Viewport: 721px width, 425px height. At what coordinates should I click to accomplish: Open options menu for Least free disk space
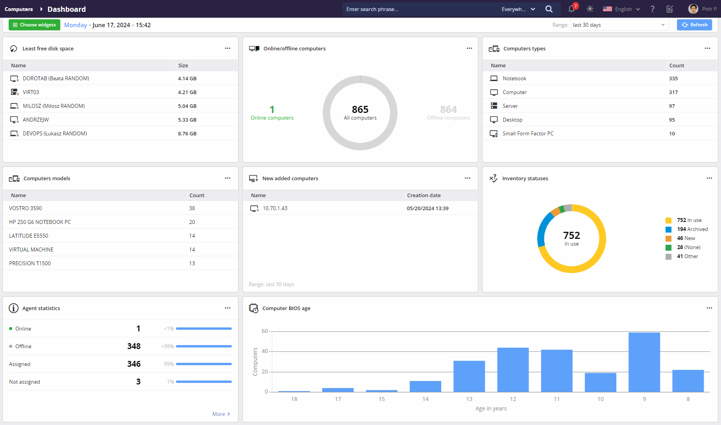pyautogui.click(x=227, y=48)
